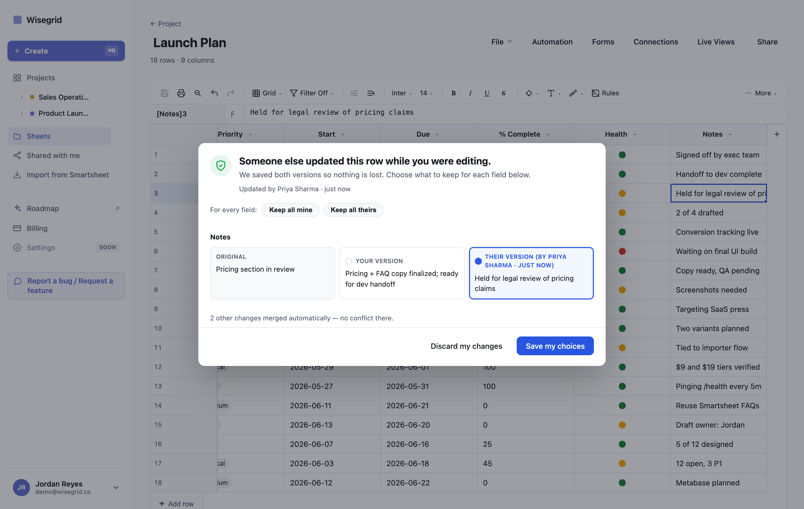
Task: Expand the Sales Operations project
Action: 22,97
